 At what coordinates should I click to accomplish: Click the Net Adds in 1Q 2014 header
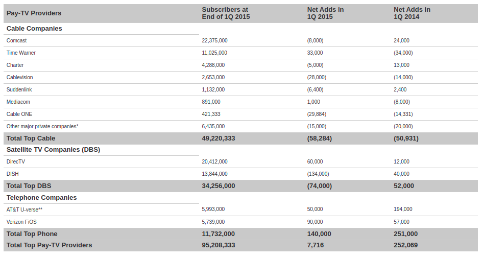pos(412,13)
